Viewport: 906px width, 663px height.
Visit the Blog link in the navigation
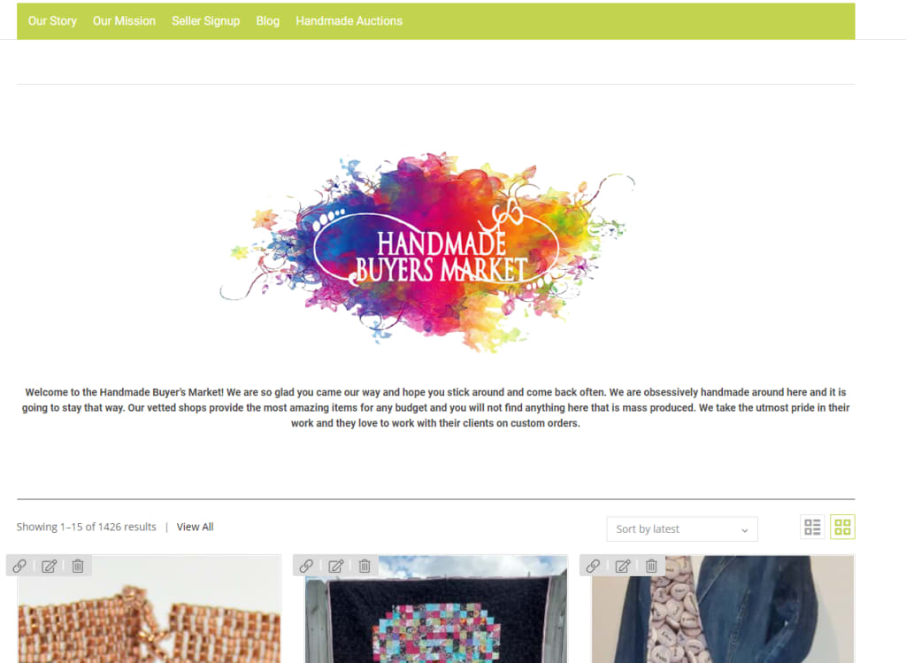tap(267, 21)
